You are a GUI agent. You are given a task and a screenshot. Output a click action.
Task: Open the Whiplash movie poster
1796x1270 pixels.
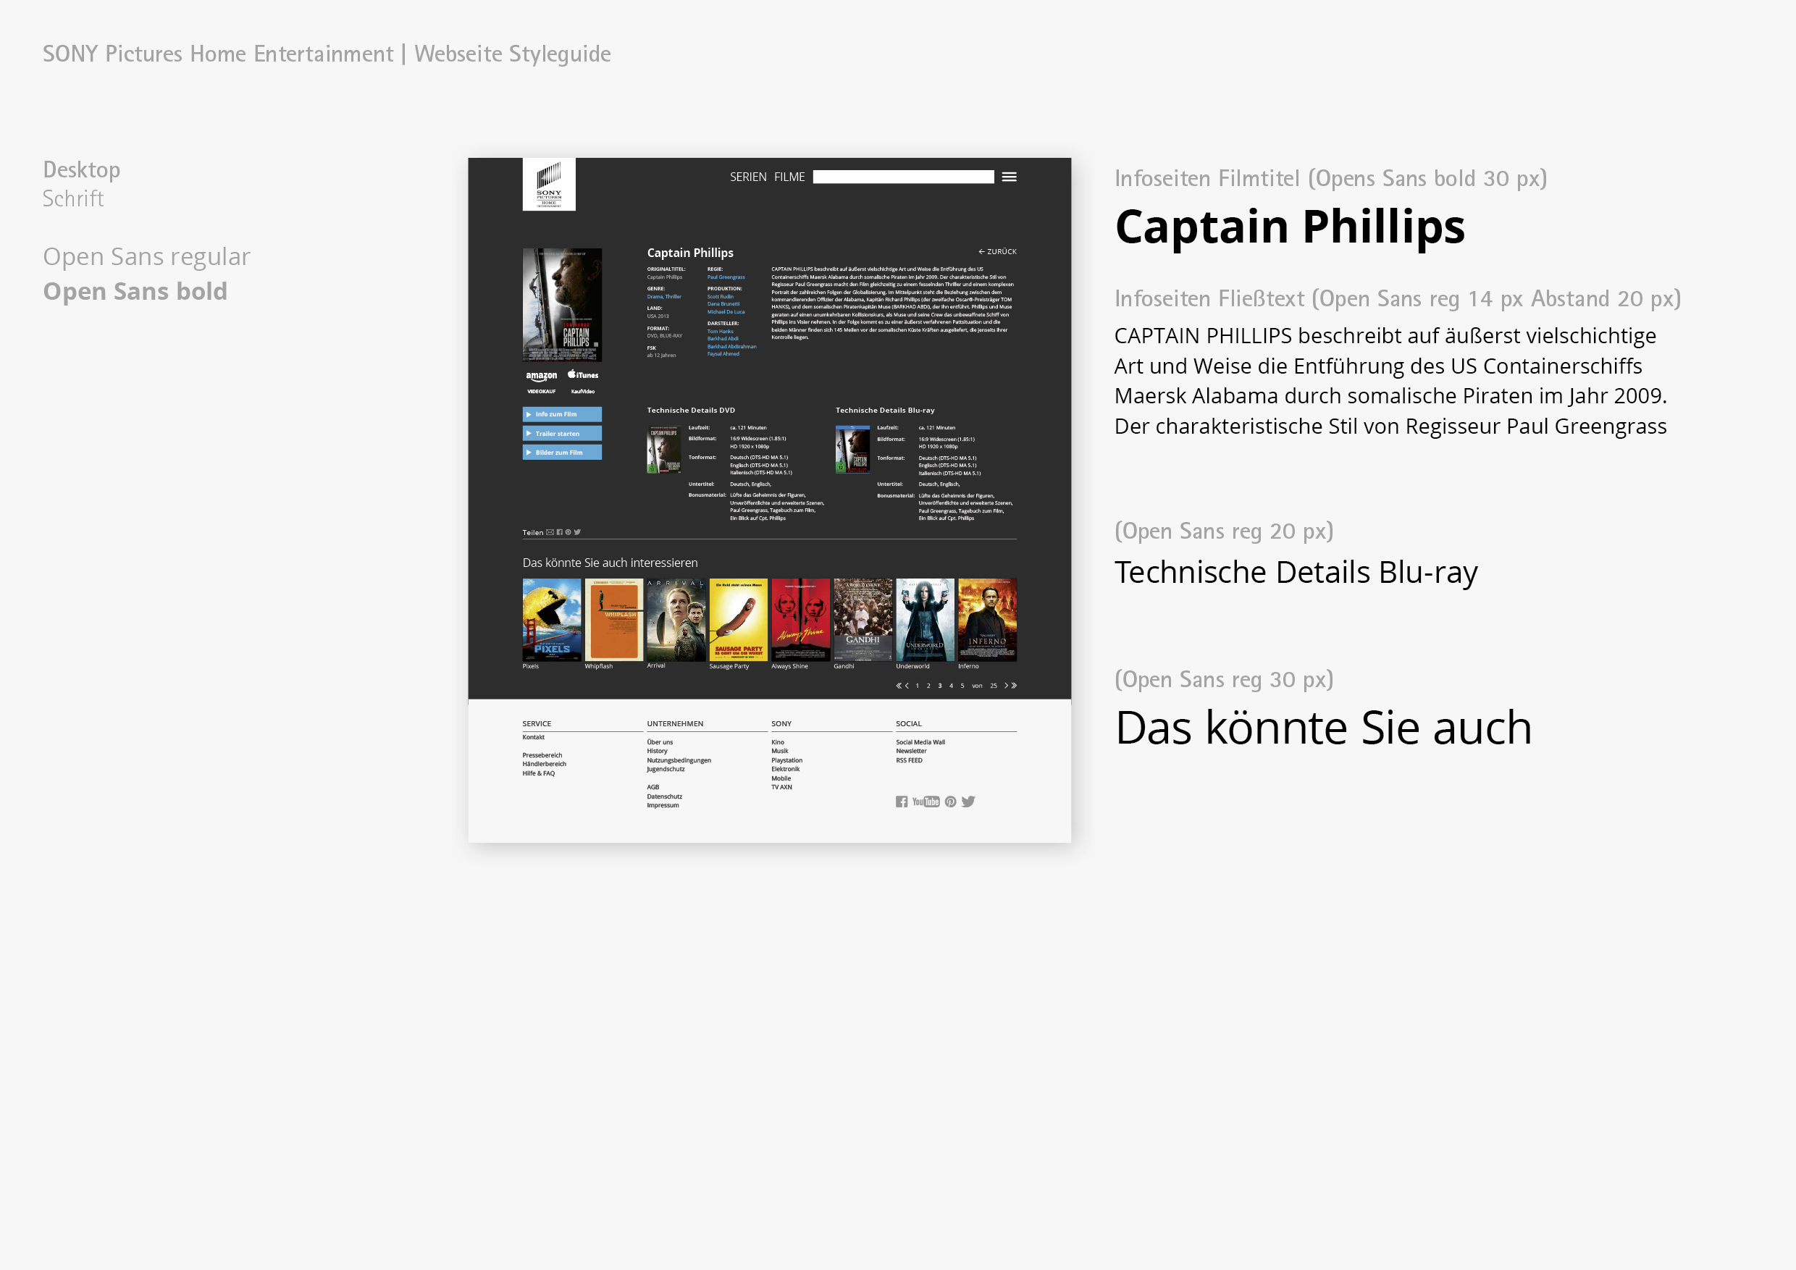[x=614, y=620]
